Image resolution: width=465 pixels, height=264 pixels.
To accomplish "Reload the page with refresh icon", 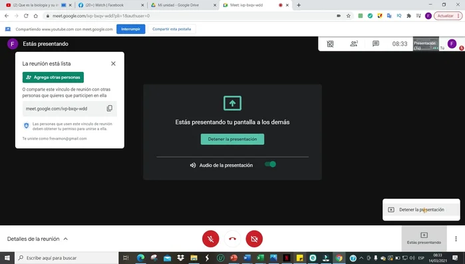I will click(x=26, y=16).
